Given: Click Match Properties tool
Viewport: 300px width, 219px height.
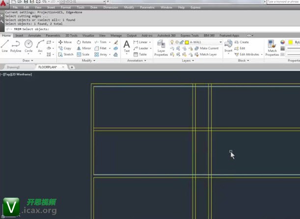Looking at the screenshot, I should pyautogui.click(x=272, y=48).
